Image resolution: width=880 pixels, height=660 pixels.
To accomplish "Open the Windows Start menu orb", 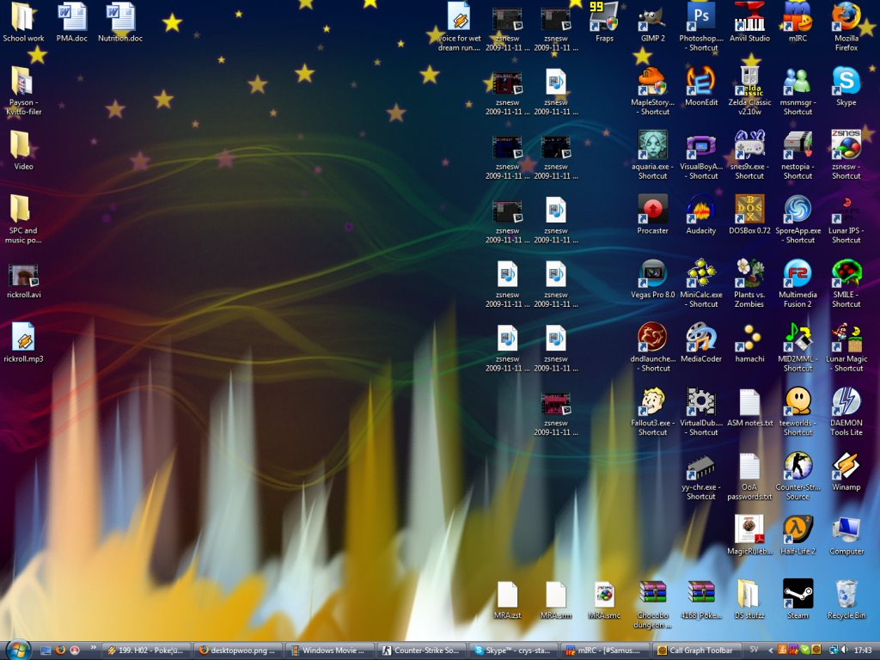I will click(17, 649).
